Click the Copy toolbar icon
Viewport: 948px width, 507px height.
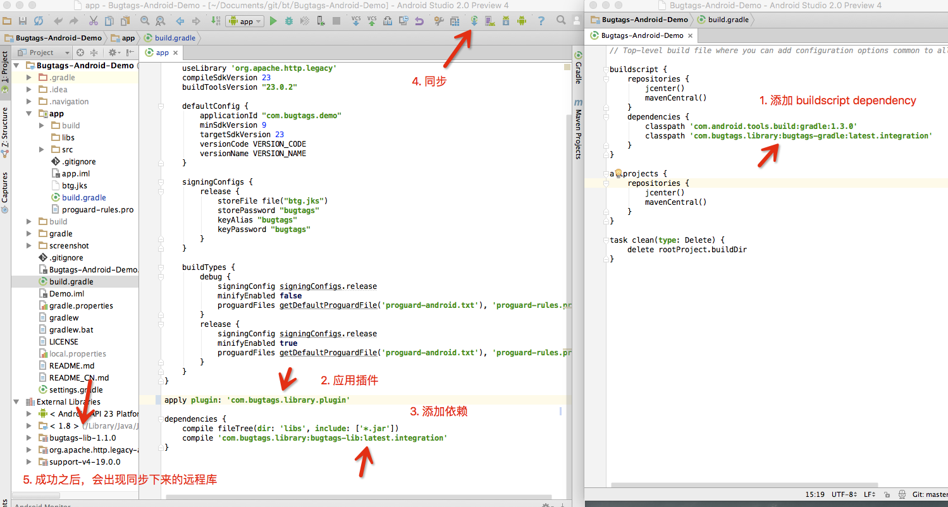(109, 21)
